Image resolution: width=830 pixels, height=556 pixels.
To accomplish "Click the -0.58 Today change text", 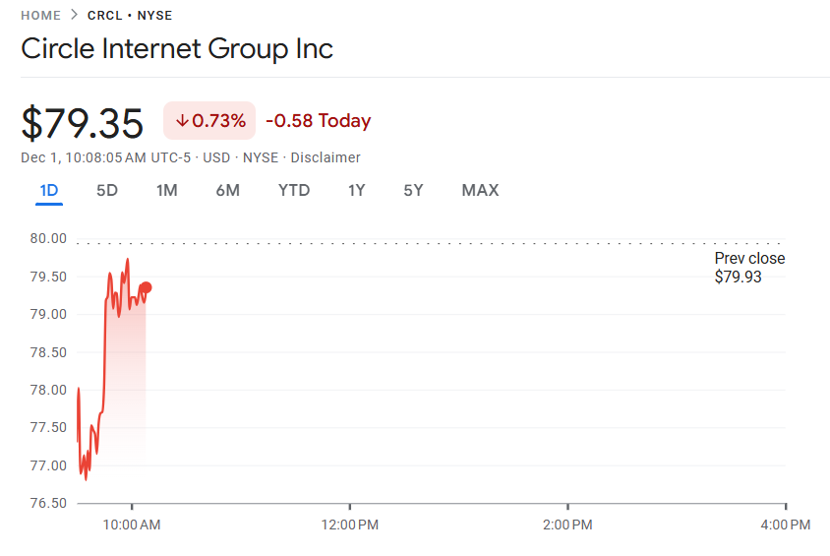I will click(318, 121).
